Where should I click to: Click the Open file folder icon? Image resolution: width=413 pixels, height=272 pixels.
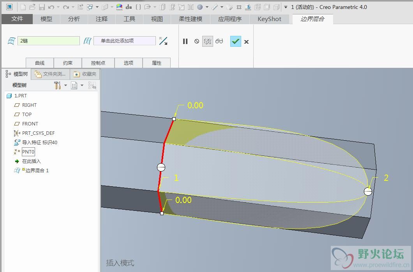pyautogui.click(x=32, y=7)
